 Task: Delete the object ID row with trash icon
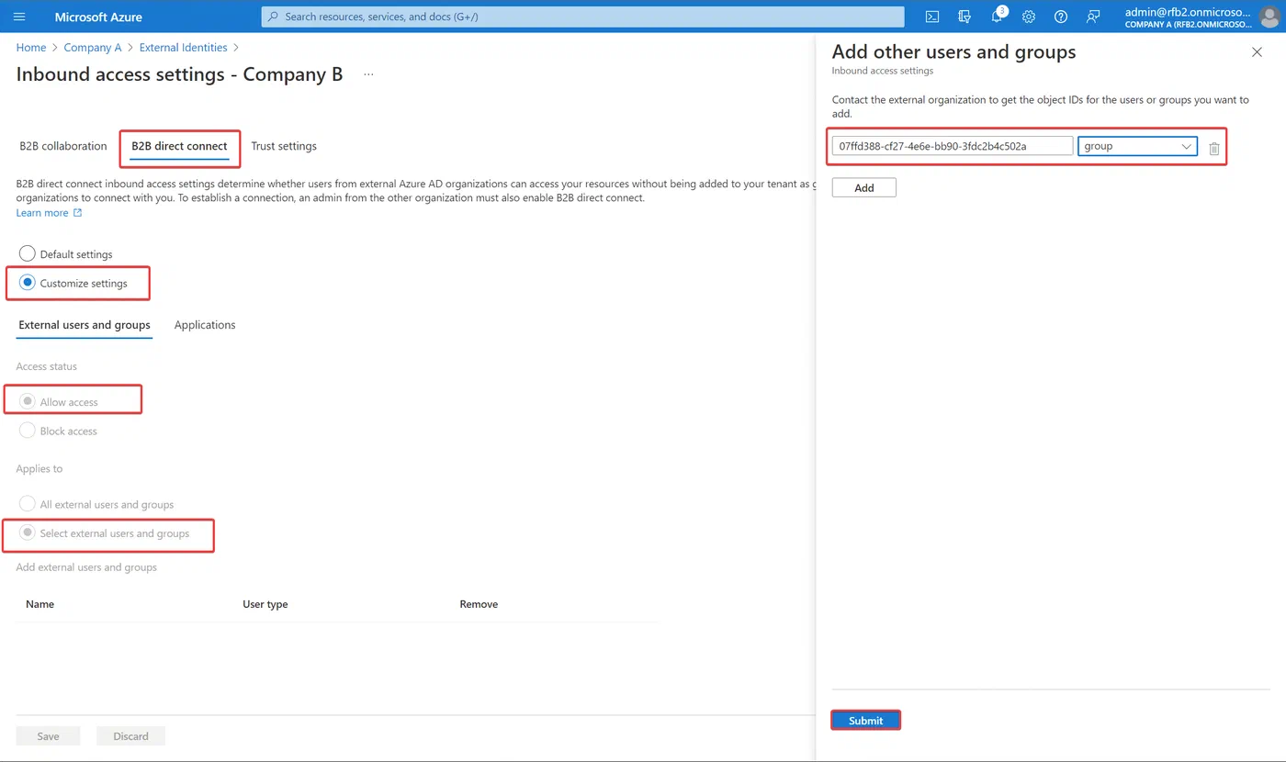(1214, 148)
